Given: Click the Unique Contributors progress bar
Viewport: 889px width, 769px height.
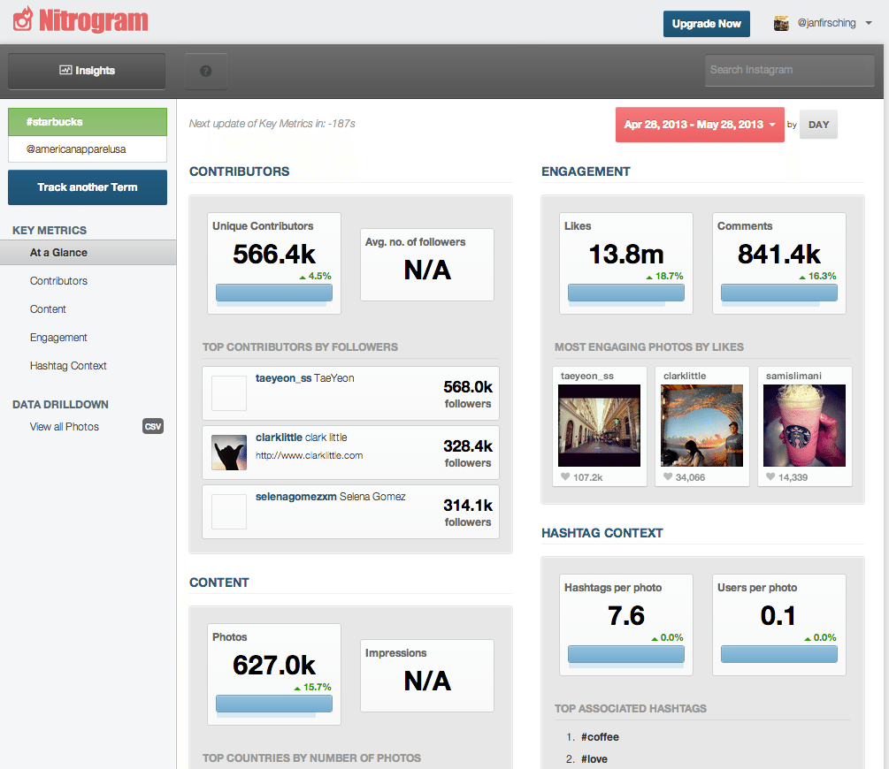Looking at the screenshot, I should (274, 293).
